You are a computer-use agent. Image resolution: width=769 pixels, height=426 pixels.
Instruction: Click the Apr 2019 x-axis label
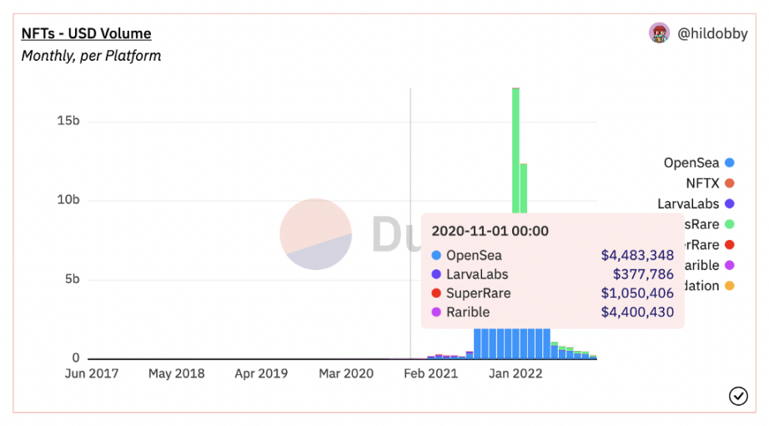[x=261, y=373]
